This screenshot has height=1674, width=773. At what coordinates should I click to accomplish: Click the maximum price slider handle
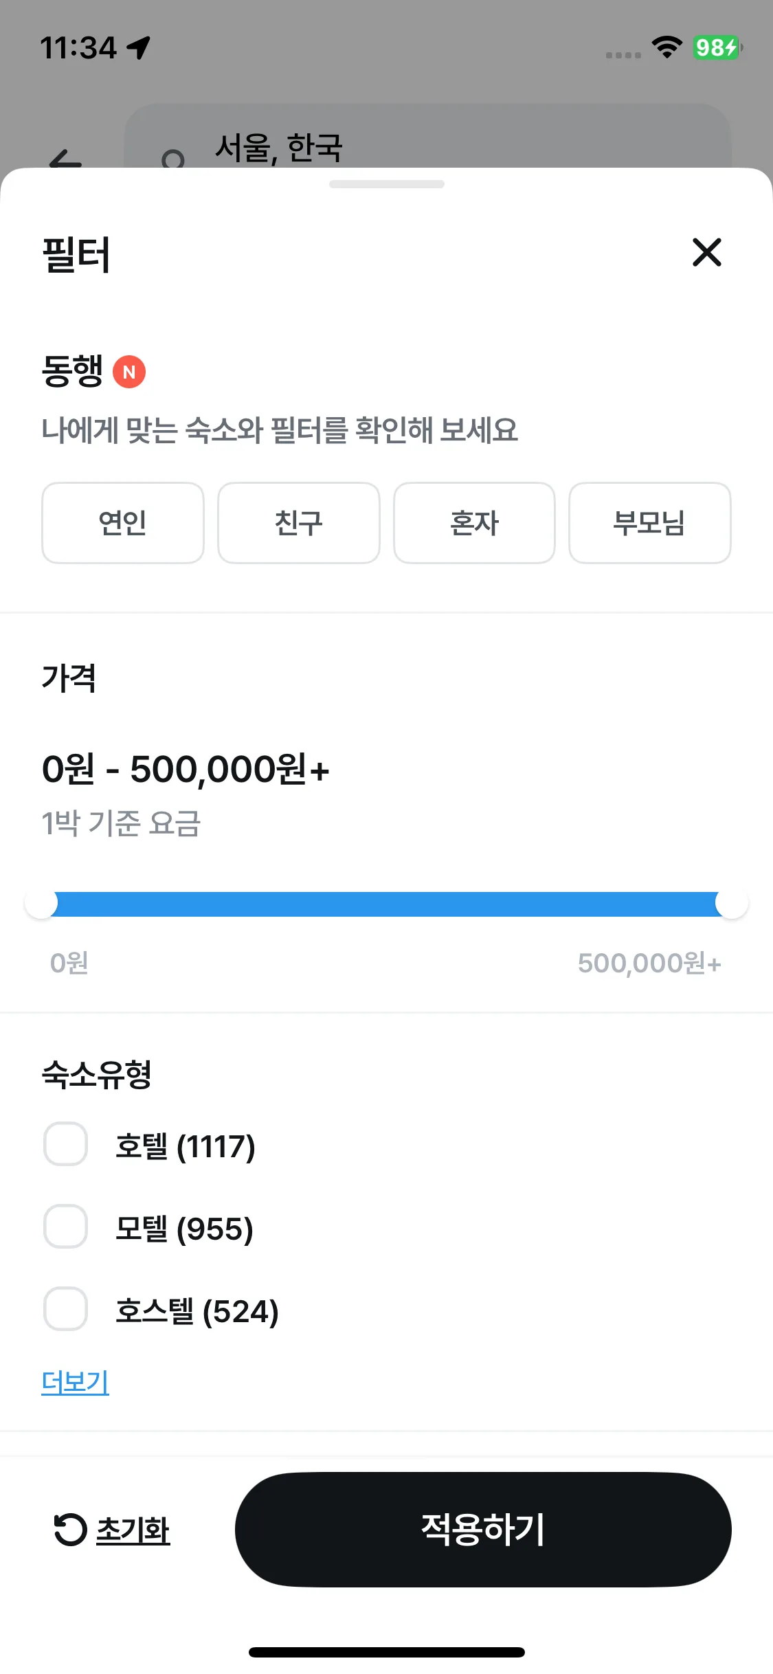pos(731,904)
